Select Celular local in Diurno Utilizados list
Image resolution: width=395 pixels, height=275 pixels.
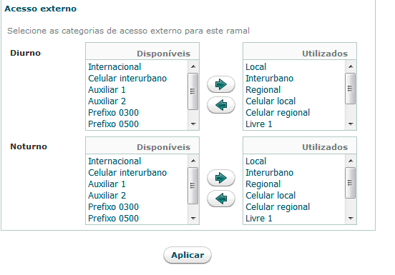click(x=295, y=101)
